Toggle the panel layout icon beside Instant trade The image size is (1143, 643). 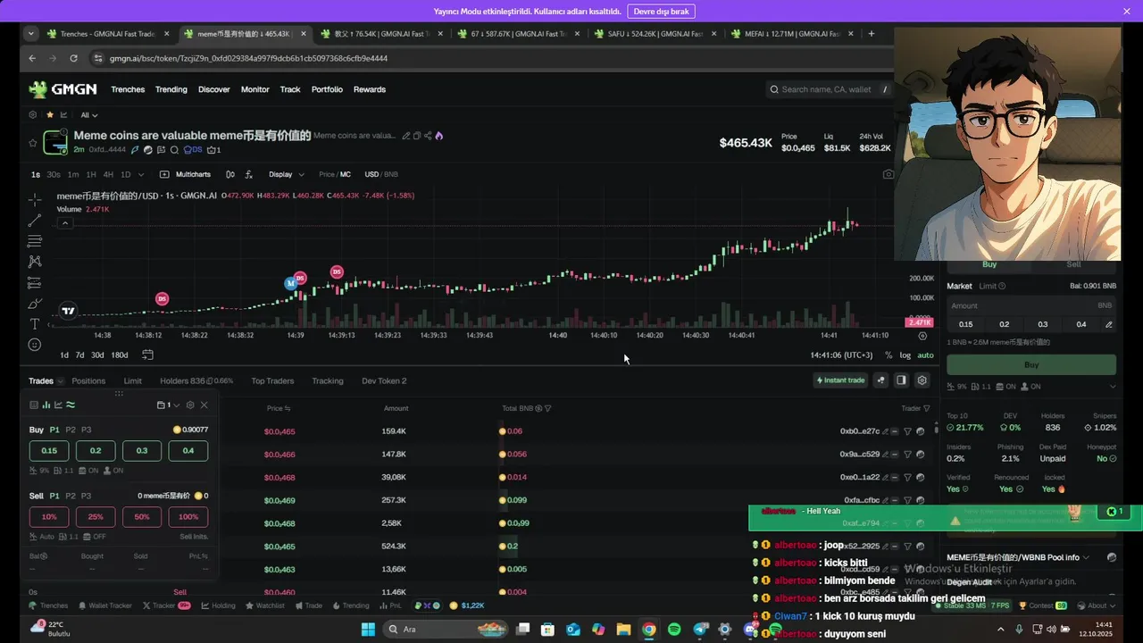901,380
